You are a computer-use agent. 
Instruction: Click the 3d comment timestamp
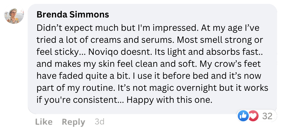pos(99,122)
